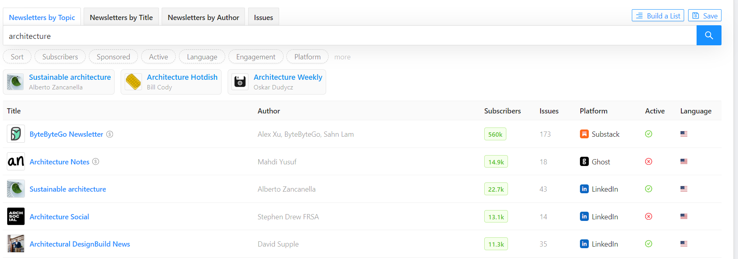Click the Architecture Social logo icon
Image resolution: width=738 pixels, height=259 pixels.
click(16, 217)
